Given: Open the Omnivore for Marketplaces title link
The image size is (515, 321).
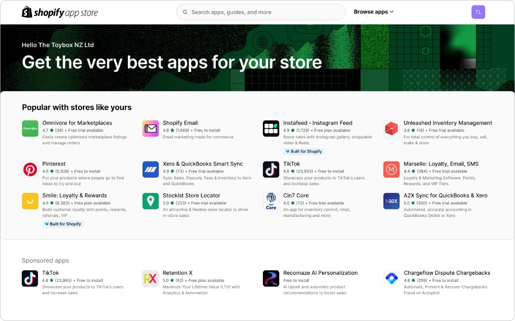Looking at the screenshot, I should tap(77, 123).
